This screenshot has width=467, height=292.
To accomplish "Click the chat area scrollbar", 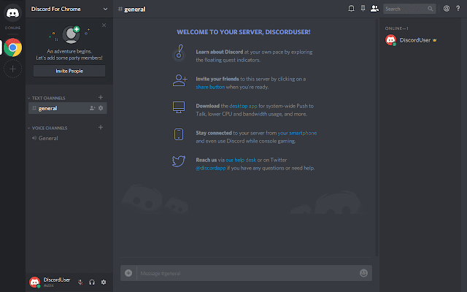I will [377, 137].
